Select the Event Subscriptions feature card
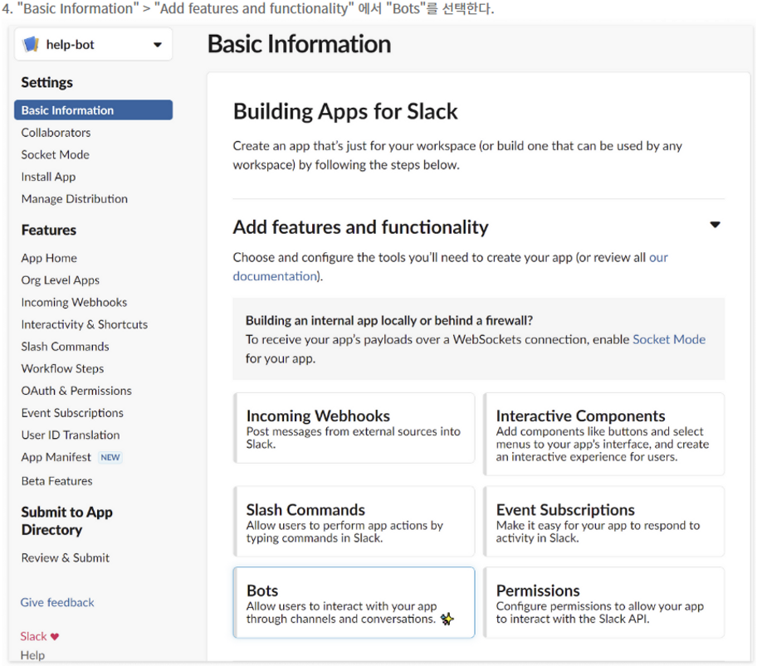Image resolution: width=757 pixels, height=666 pixels. click(x=604, y=522)
